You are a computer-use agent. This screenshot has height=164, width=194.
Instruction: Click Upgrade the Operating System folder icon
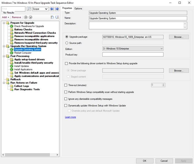click(8, 46)
